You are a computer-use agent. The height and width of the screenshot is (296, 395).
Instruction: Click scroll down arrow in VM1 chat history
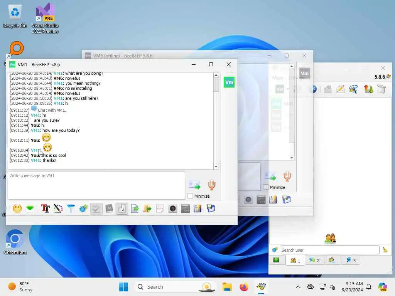tap(216, 166)
